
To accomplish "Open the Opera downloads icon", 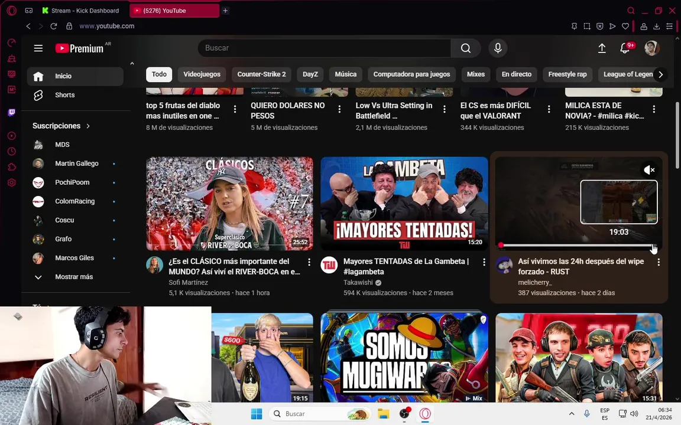I will [656, 27].
